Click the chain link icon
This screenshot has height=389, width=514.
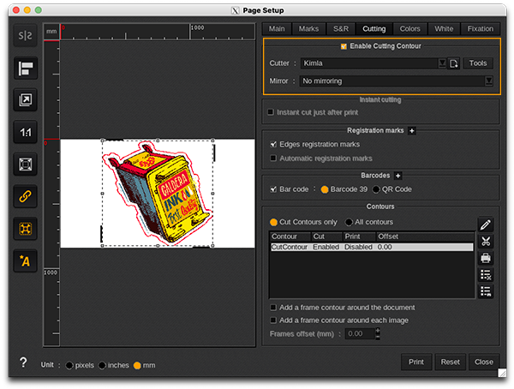[x=25, y=195]
